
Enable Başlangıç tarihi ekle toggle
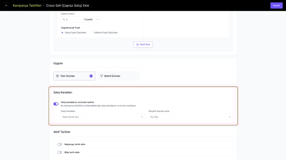point(60,144)
